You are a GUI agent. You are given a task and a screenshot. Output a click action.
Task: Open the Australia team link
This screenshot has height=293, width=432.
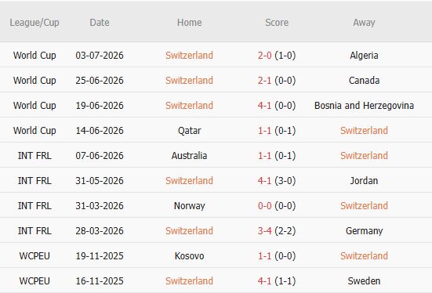pos(189,156)
